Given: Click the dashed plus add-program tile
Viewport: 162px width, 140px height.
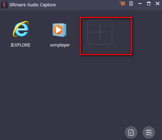Looking at the screenshot, I should 100,32.
